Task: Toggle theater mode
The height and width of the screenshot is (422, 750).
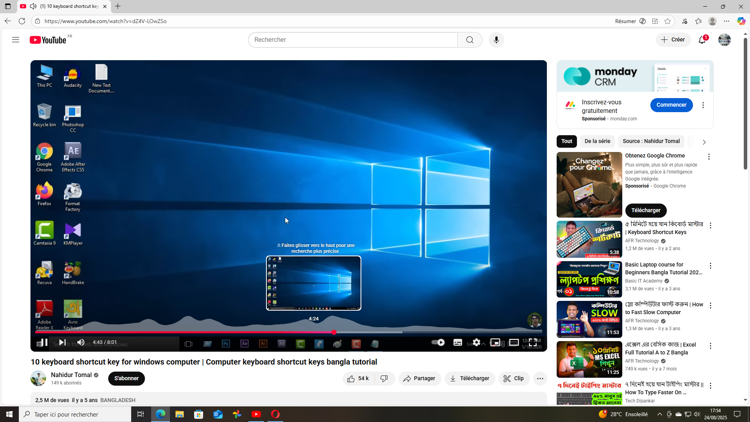Action: tap(514, 343)
